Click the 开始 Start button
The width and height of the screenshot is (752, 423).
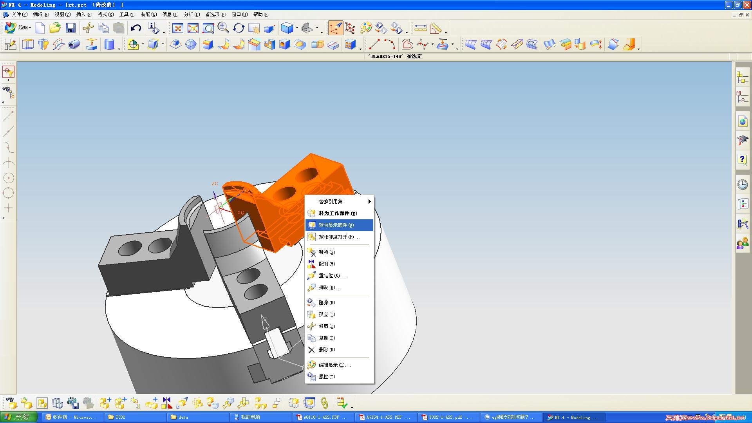(19, 417)
